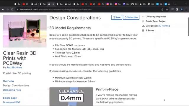189x106 pixels.
Task: Toggle the browser side panel icon
Action: (x=177, y=9)
